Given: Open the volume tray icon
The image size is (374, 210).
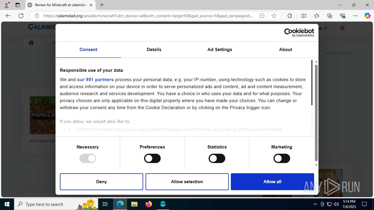Looking at the screenshot, I should 336,204.
